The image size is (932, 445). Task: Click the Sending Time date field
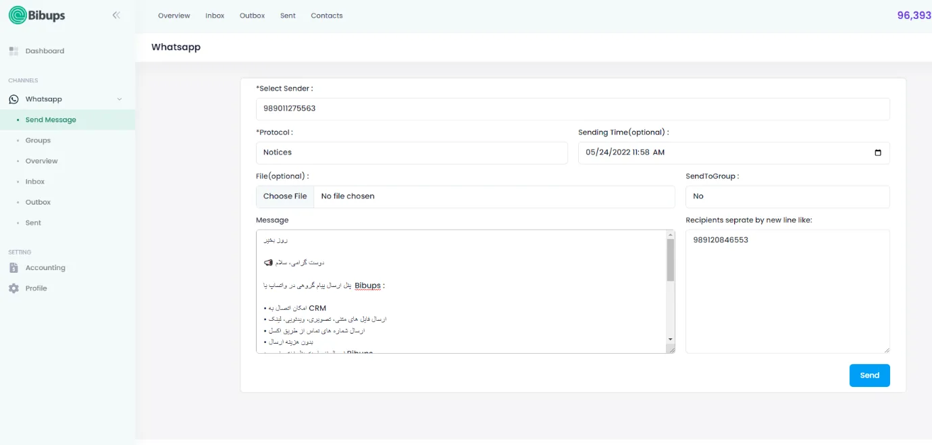point(734,153)
